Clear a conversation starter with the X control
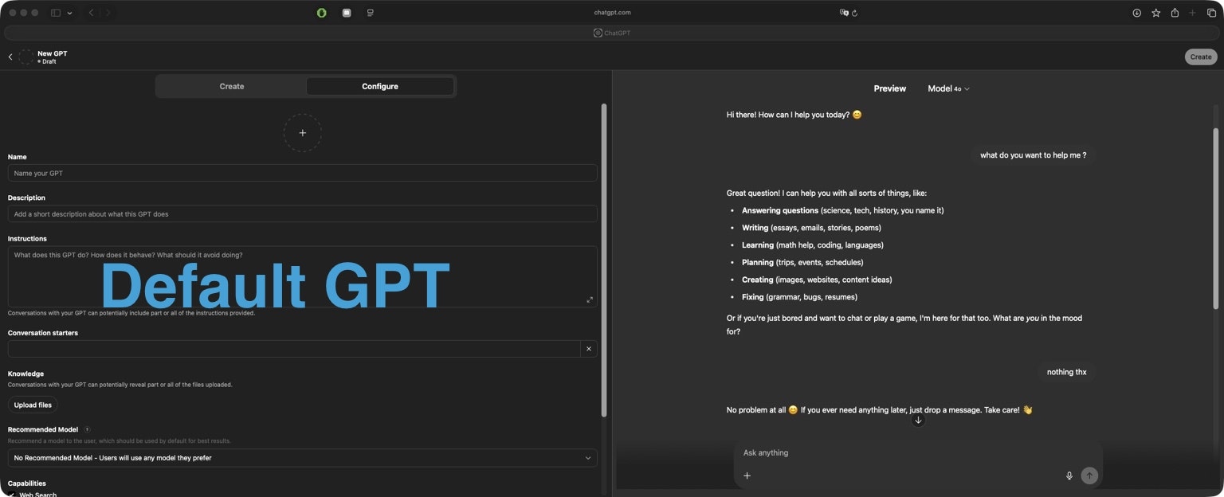1224x497 pixels. point(589,348)
